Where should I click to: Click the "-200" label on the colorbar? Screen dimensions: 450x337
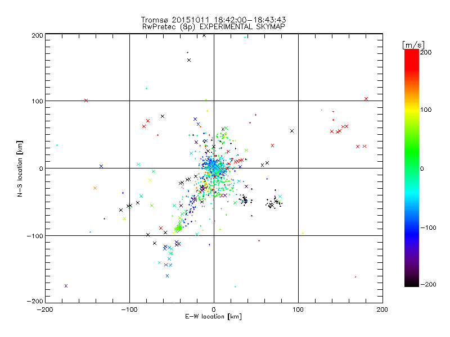pyautogui.click(x=428, y=284)
